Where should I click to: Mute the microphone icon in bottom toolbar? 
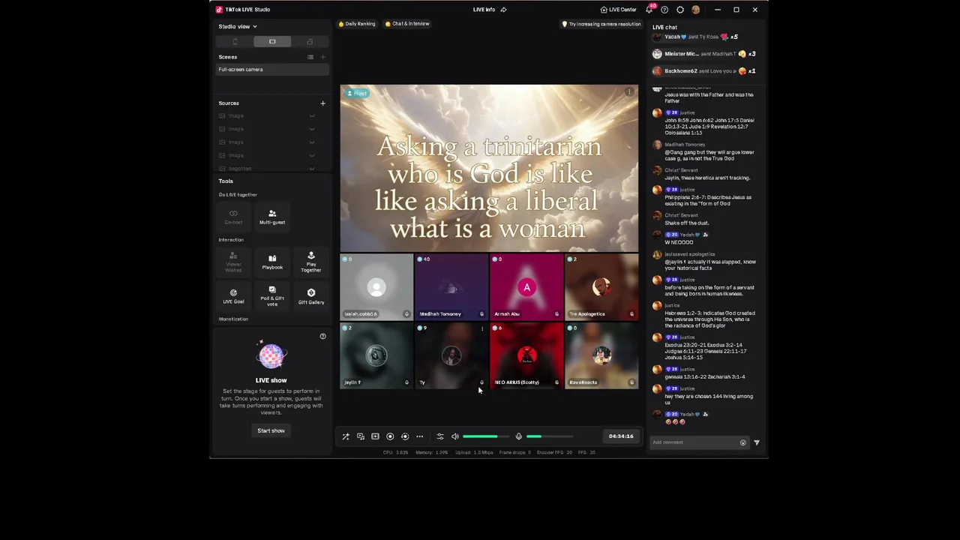coord(518,436)
